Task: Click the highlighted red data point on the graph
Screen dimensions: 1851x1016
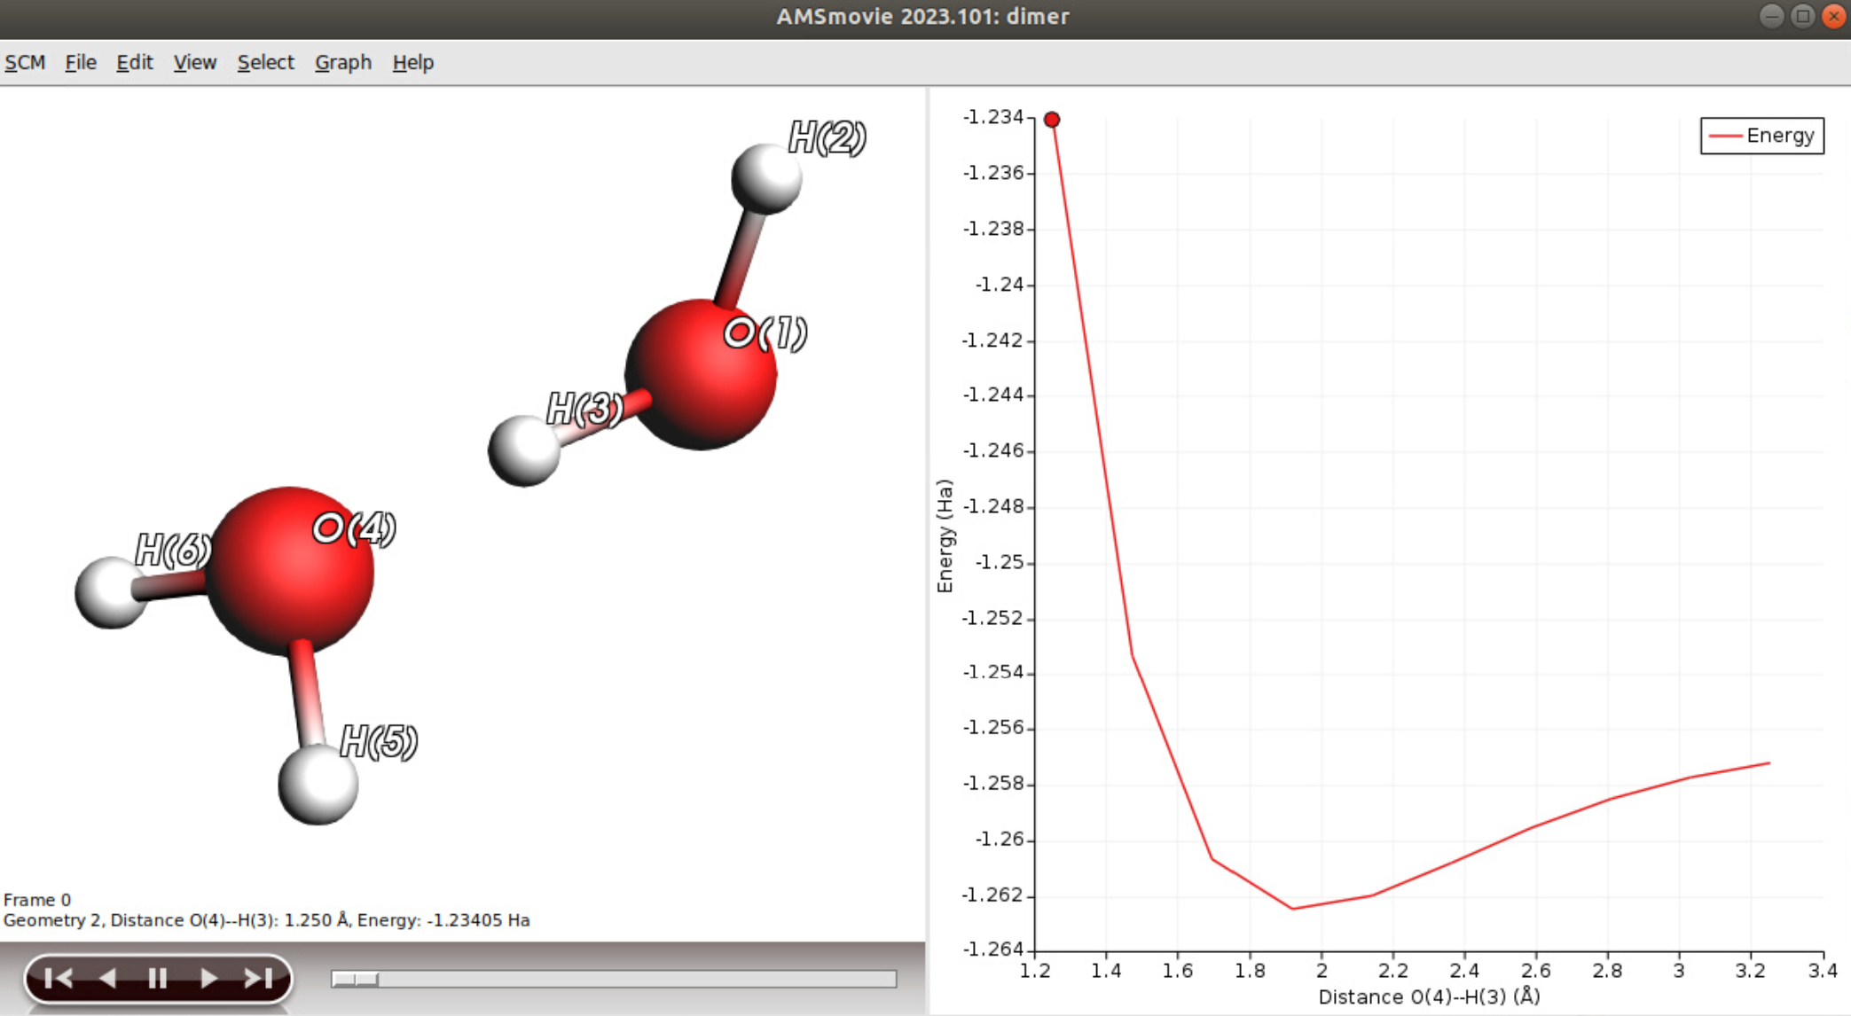Action: tap(1051, 118)
